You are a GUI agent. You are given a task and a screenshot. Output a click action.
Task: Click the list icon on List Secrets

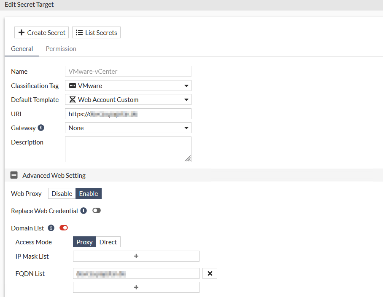pos(79,32)
